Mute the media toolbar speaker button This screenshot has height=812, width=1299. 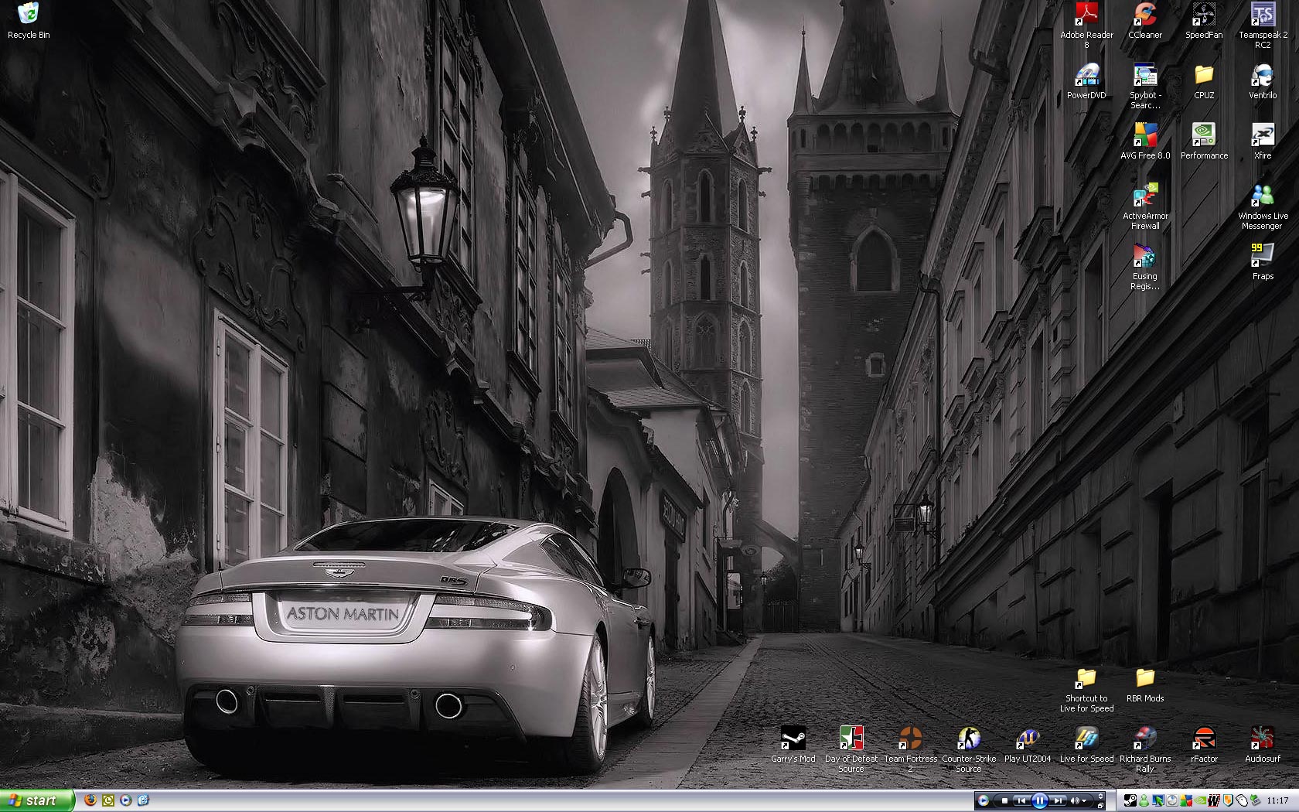(x=1075, y=800)
